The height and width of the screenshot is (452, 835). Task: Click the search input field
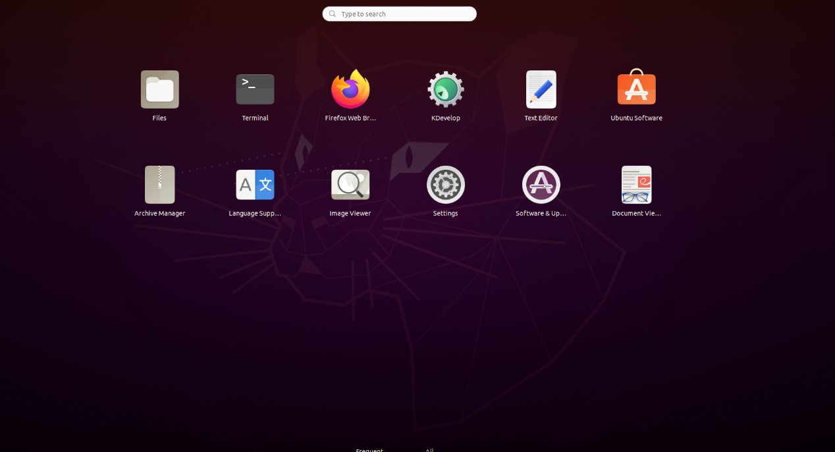click(x=399, y=13)
